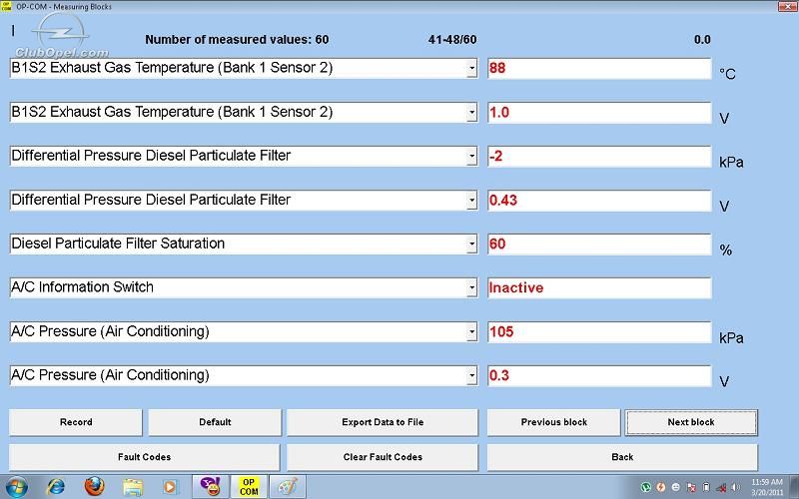Open the Paint taskbar icon
The image size is (799, 499).
287,487
